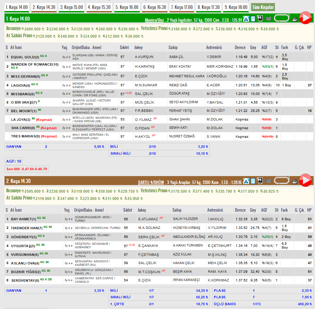Image resolution: width=315 pixels, height=309 pixels.
Task: Switch to the 5. Koşu 16.00 tab
Action: click(x=127, y=8)
